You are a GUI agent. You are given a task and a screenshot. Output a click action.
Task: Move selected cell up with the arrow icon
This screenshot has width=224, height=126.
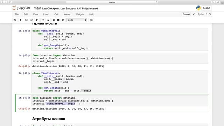(x=43, y=20)
